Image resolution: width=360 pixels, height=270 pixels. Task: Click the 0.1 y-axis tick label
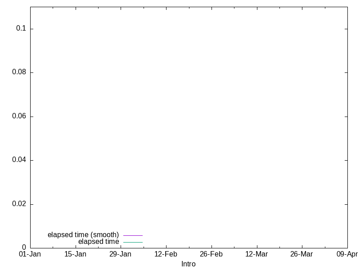(22, 28)
